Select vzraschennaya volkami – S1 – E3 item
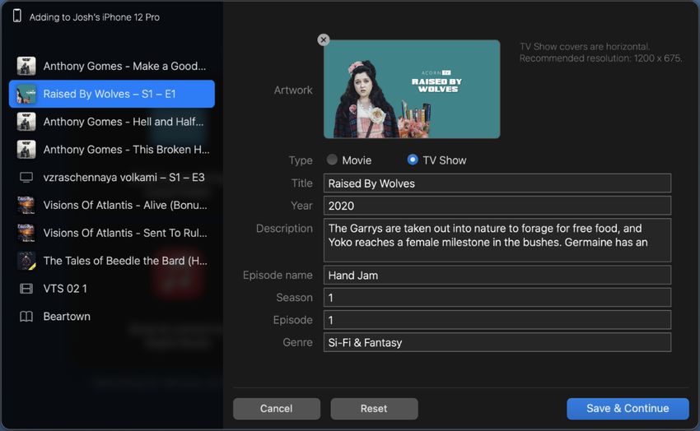Screen dimensions: 700x431 click(112, 178)
